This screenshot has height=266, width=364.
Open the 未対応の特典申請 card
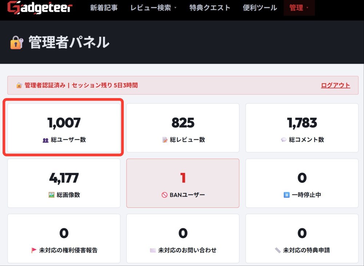coord(302,238)
